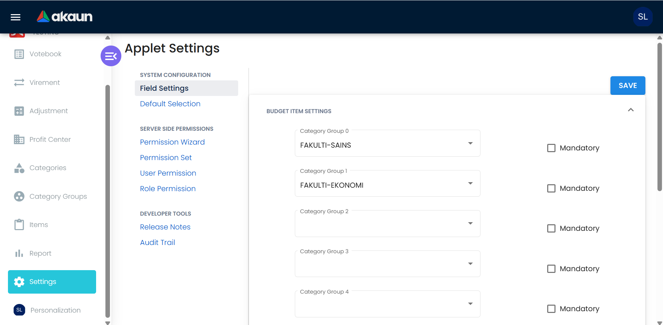Tick Mandatory for Category Group 0

click(x=551, y=148)
